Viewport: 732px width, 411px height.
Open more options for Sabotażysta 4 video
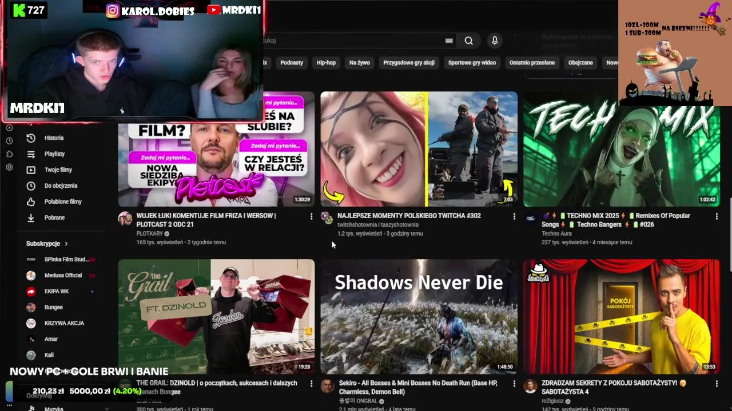(716, 384)
